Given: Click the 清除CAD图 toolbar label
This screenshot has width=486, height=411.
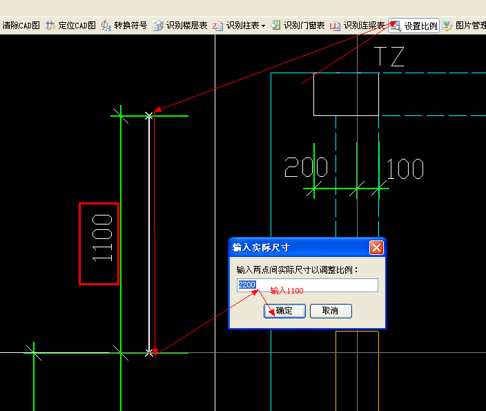Looking at the screenshot, I should point(21,26).
